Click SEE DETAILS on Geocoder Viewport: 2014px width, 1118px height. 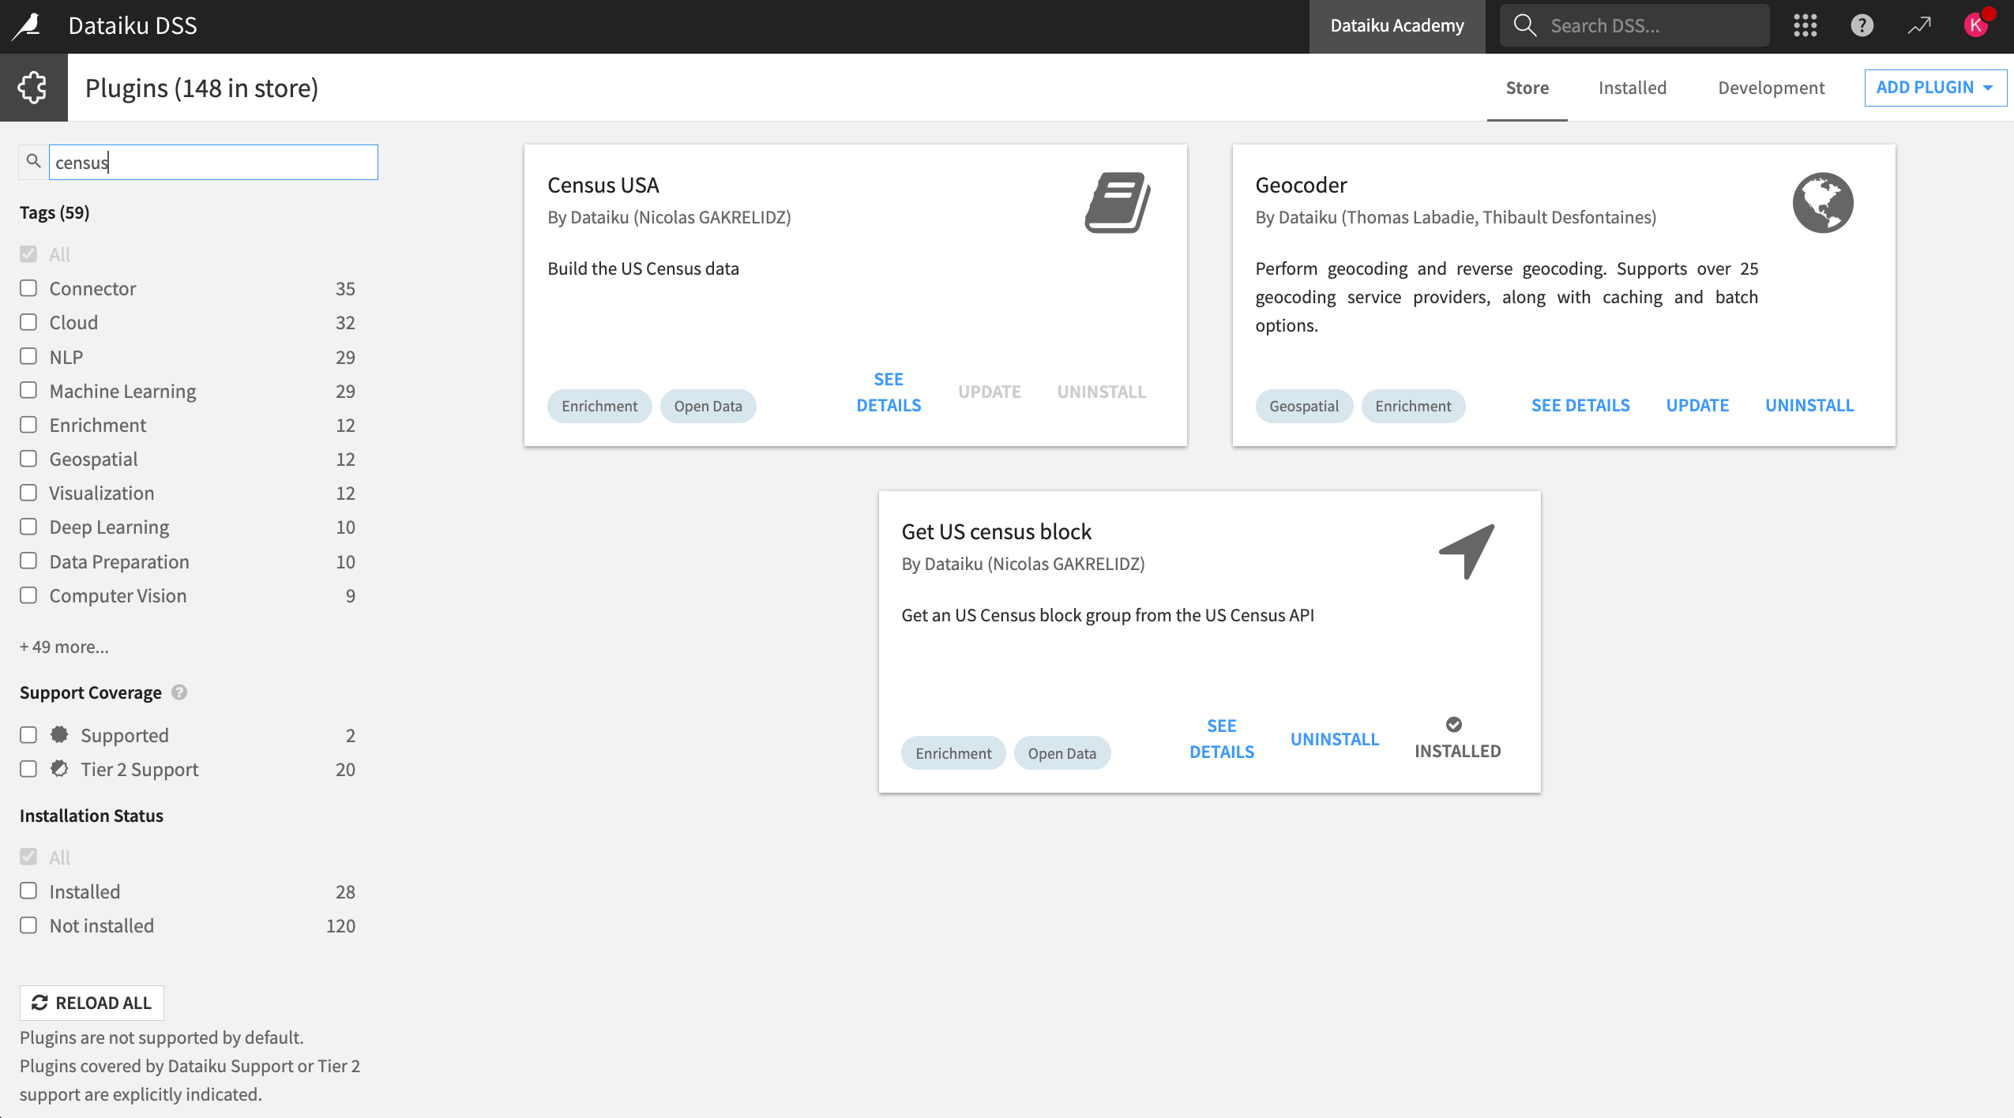pos(1580,405)
